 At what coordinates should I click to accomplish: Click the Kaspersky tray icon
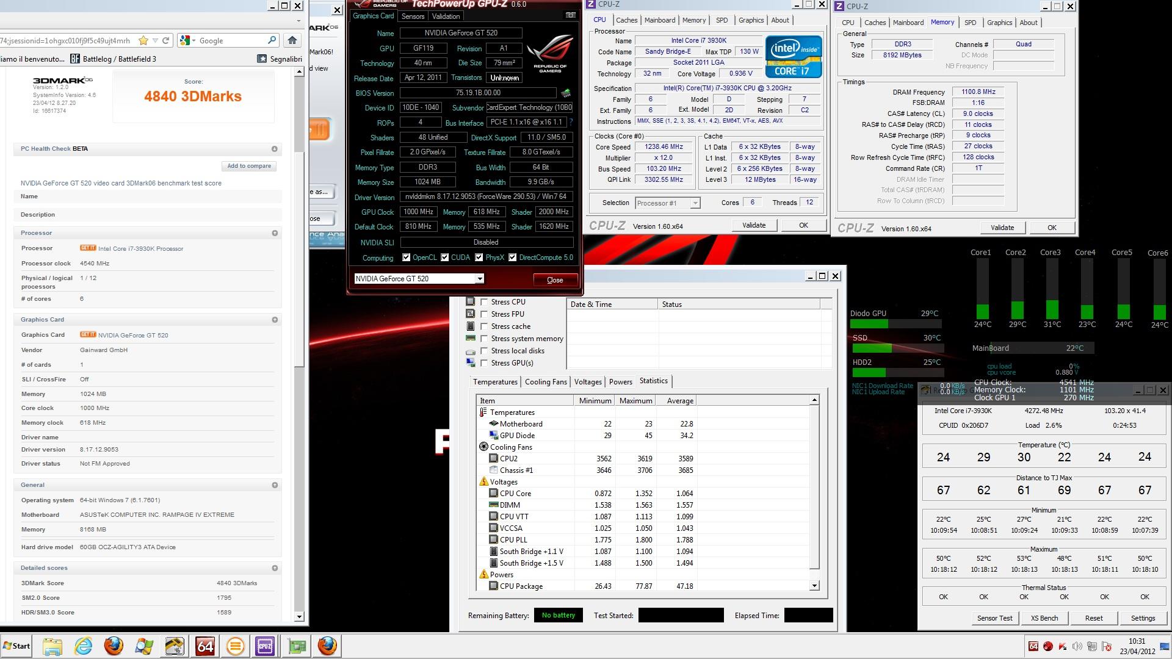[1063, 646]
